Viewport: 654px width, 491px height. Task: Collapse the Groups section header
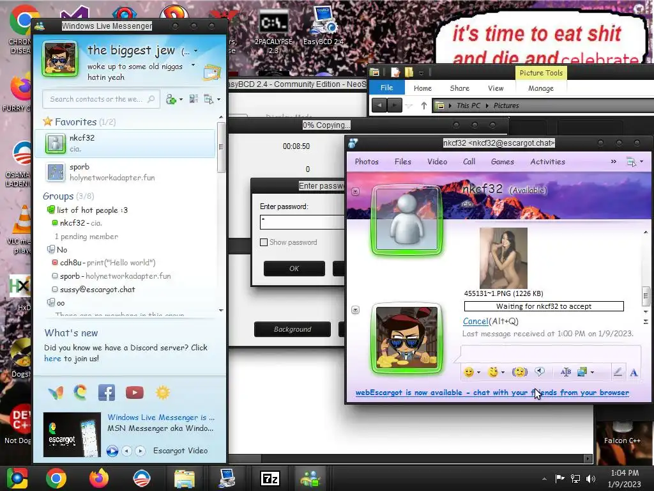[68, 196]
